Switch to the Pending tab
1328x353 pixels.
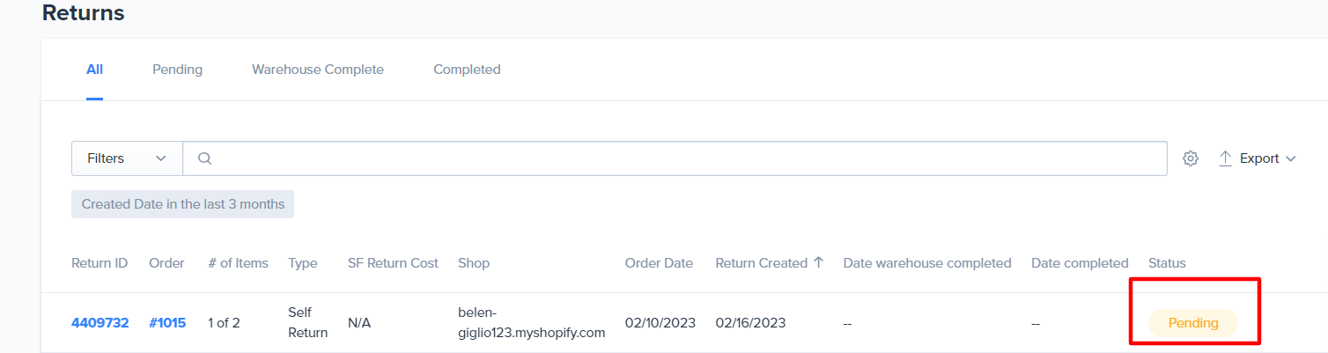[177, 70]
